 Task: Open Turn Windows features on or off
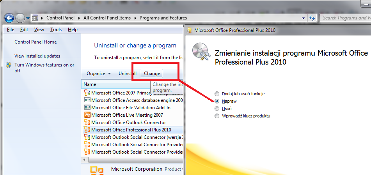pos(44,68)
